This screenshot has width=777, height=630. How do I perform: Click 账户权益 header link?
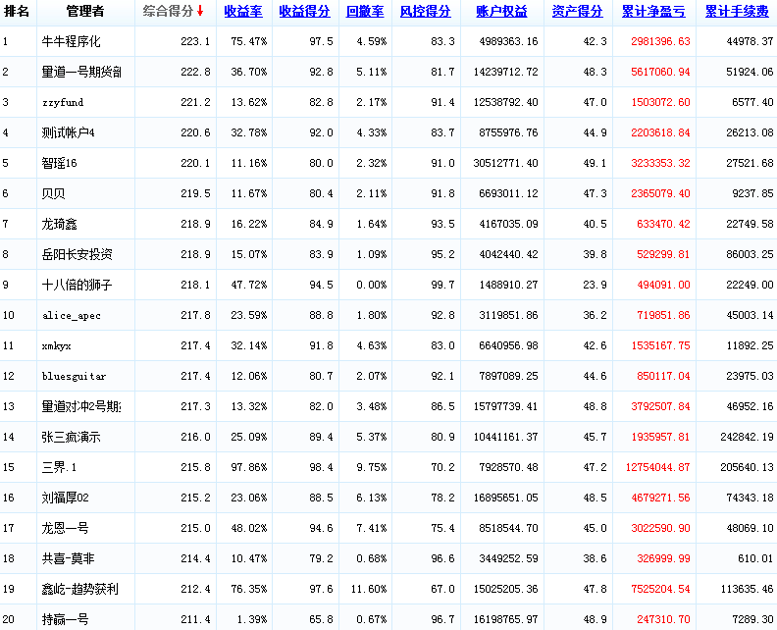(x=501, y=12)
